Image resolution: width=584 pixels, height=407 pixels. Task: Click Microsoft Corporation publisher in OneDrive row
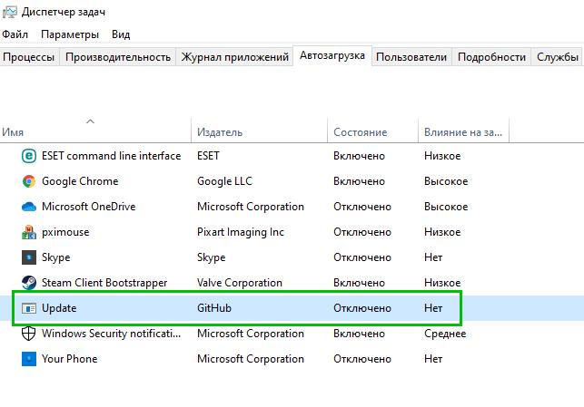251,207
